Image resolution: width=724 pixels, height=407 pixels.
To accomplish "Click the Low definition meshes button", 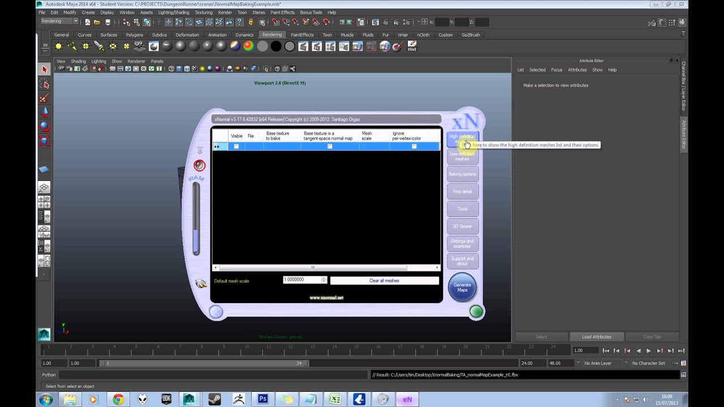I will 462,157.
